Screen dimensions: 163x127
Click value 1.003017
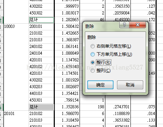click(70, 13)
